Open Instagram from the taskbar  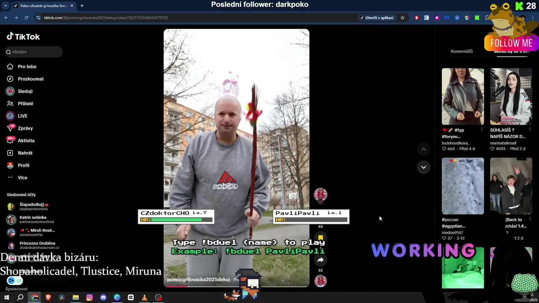[89, 298]
